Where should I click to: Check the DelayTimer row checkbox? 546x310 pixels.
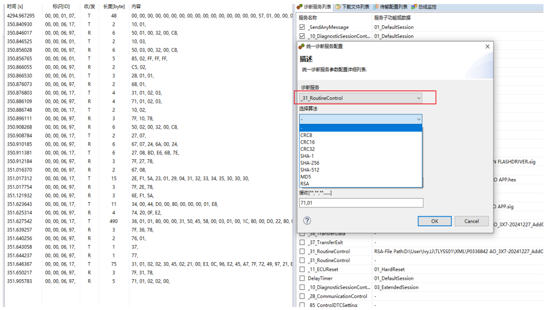point(302,278)
